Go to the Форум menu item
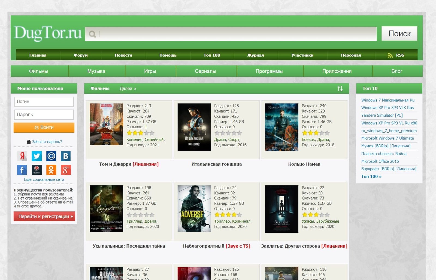The width and height of the screenshot is (436, 280). click(x=81, y=55)
